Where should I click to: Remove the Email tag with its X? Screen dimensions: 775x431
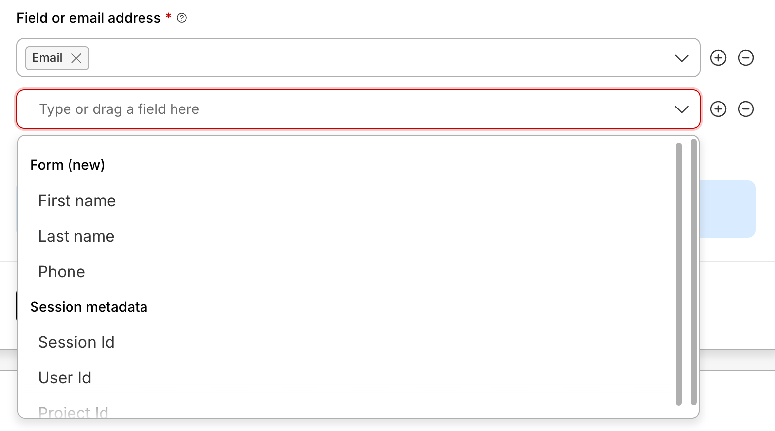pyautogui.click(x=76, y=58)
